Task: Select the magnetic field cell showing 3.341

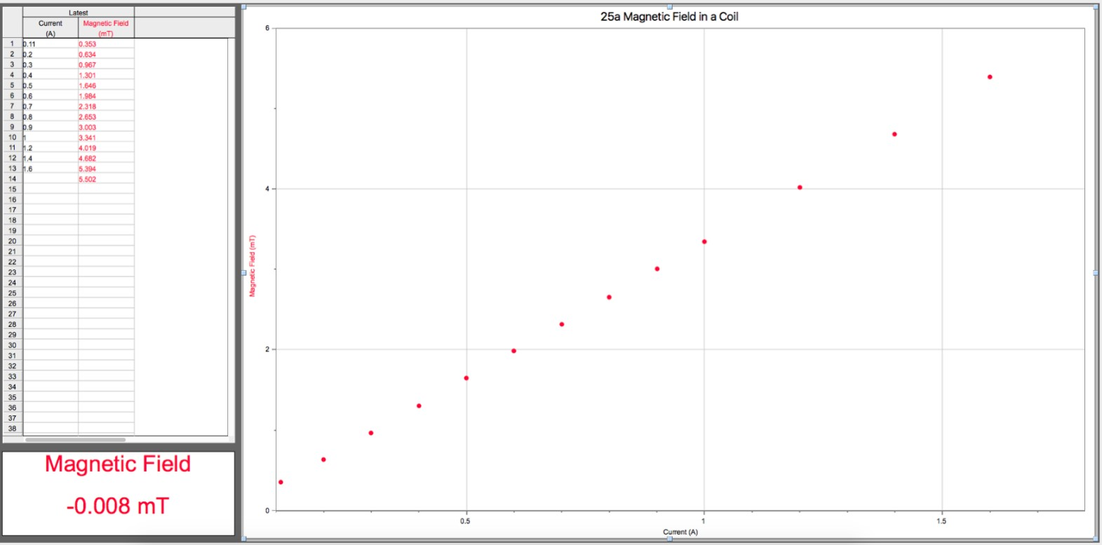Action: click(106, 137)
